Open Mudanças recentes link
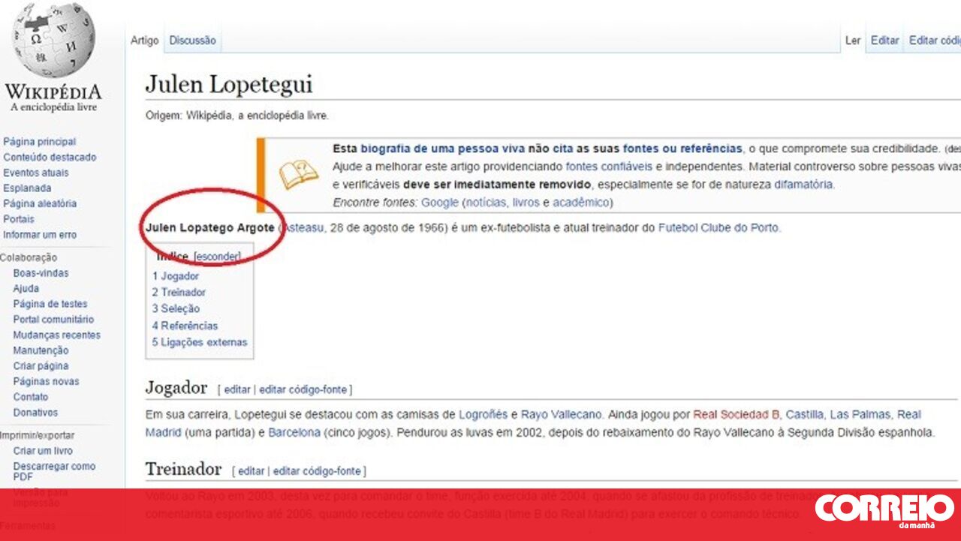This screenshot has width=961, height=541. [x=56, y=335]
